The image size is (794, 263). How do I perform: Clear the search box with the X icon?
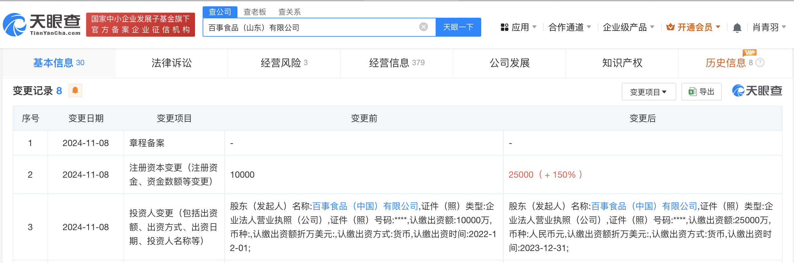[423, 27]
